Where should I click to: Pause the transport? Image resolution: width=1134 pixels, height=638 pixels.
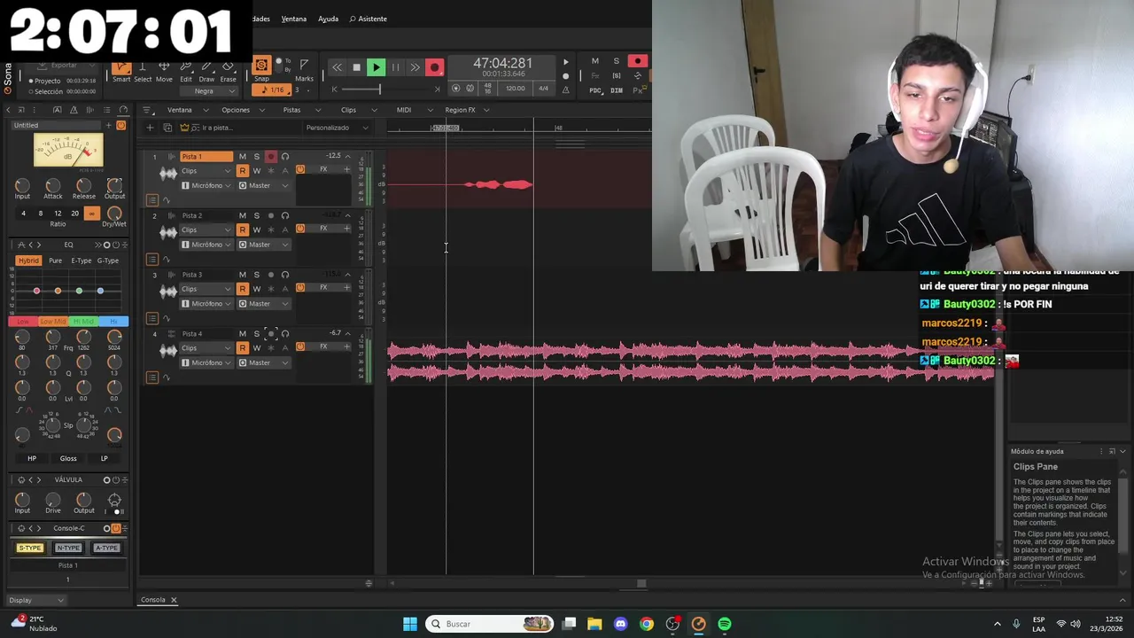click(395, 67)
